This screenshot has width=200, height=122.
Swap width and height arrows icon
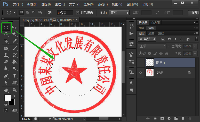pyautogui.click(x=157, y=12)
